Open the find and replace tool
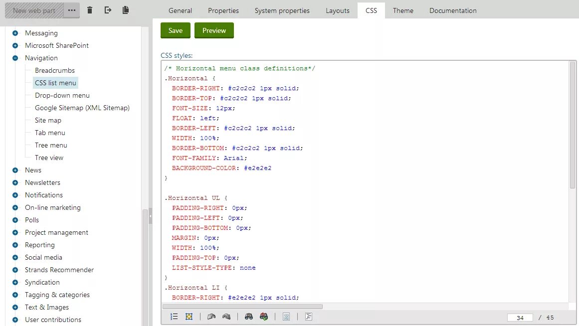 click(264, 317)
